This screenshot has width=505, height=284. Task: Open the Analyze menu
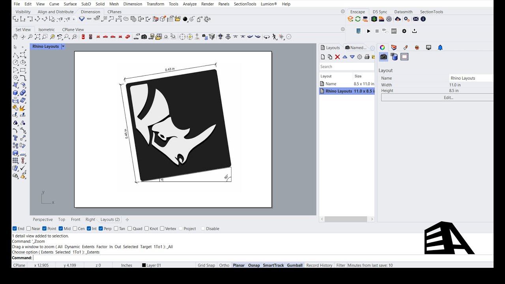190,4
